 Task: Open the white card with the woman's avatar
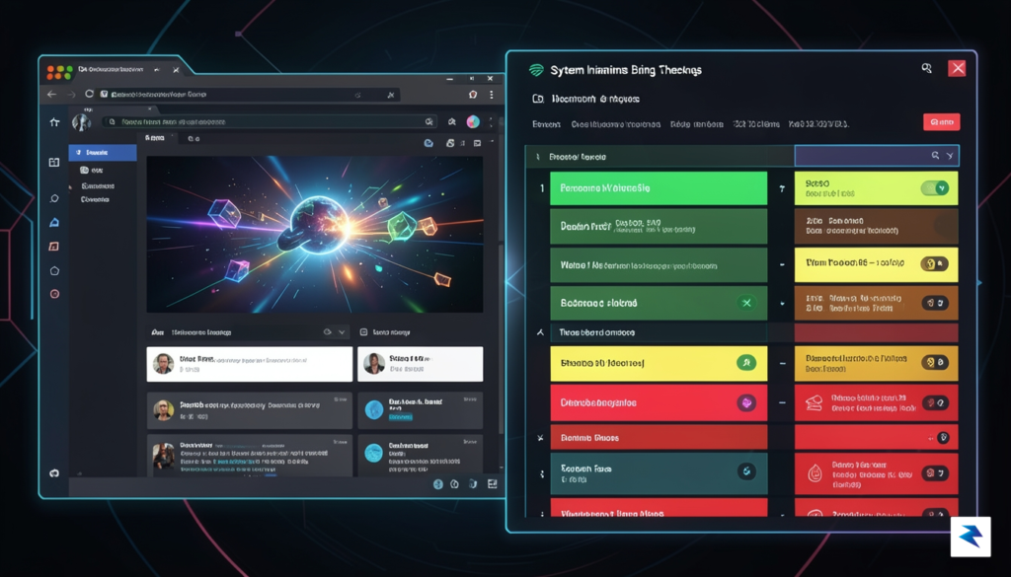421,364
